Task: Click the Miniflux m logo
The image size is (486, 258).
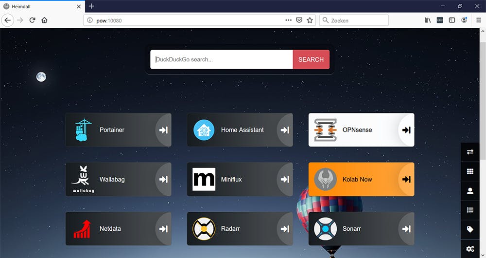Action: tap(204, 179)
